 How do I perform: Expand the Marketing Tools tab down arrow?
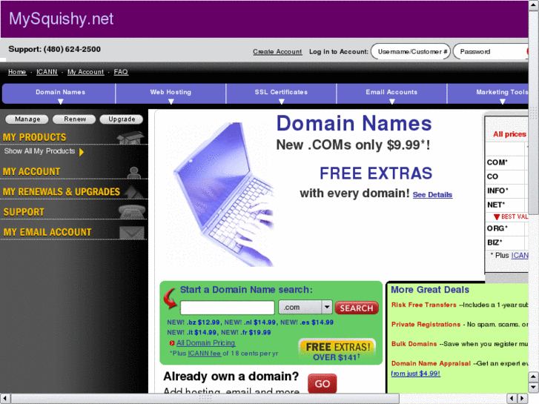[x=502, y=101]
